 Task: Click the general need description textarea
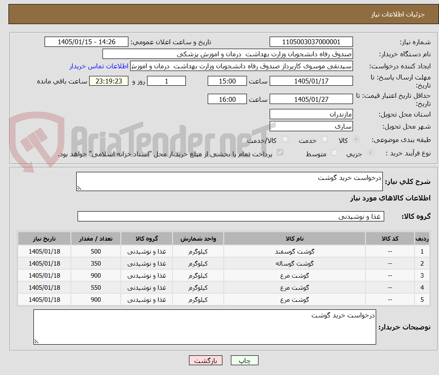[x=229, y=181]
